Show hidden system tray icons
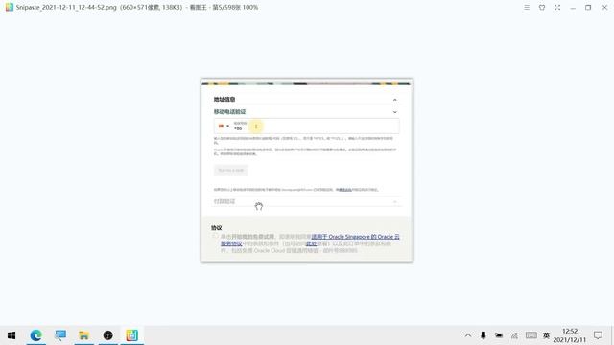 tap(468, 335)
